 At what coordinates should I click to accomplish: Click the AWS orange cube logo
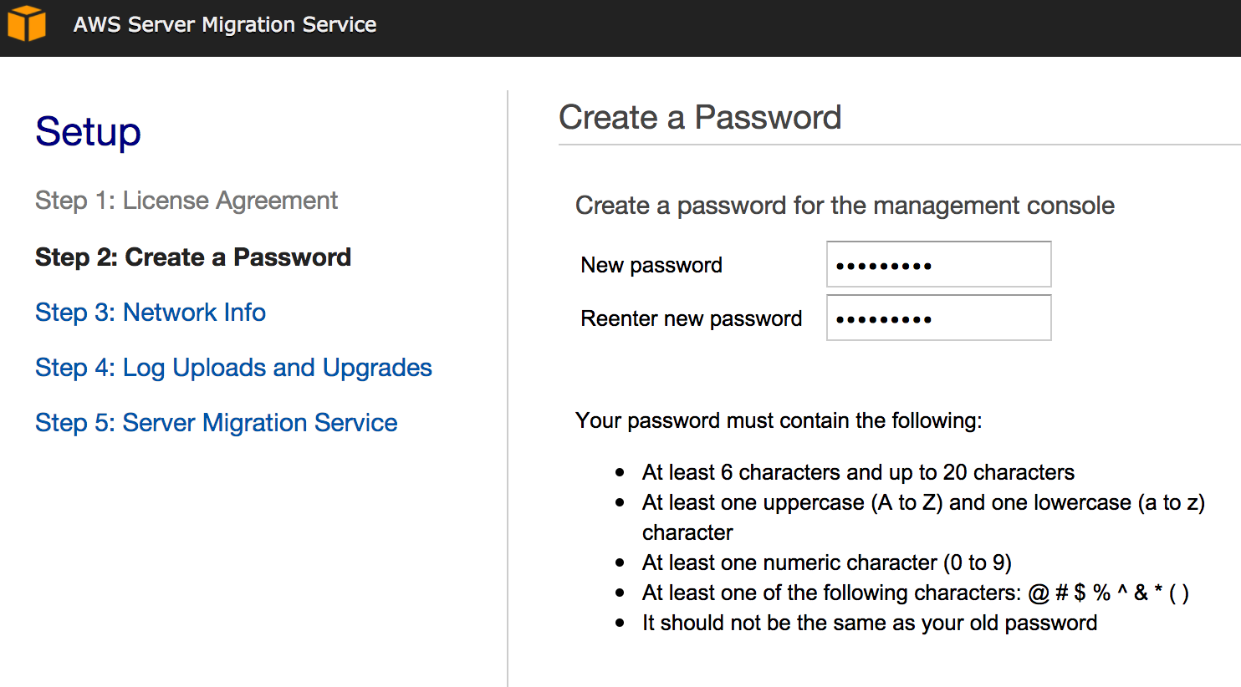pos(27,23)
